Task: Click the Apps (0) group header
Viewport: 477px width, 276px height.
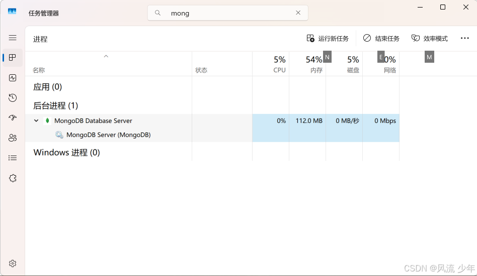Action: [x=47, y=87]
